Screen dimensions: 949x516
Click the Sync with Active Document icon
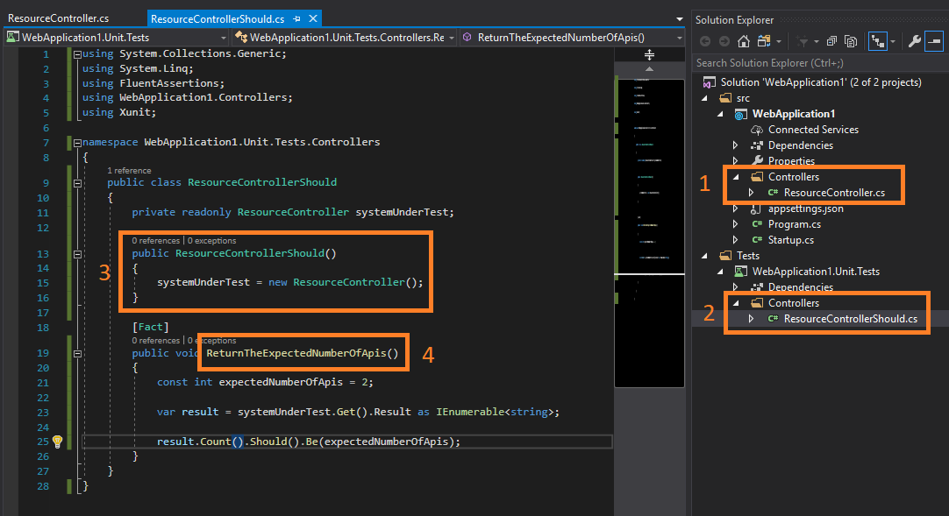pos(878,40)
